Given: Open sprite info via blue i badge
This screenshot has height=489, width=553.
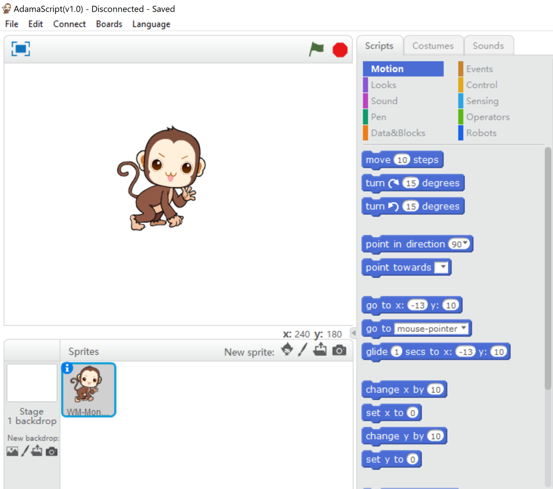Looking at the screenshot, I should coord(67,368).
